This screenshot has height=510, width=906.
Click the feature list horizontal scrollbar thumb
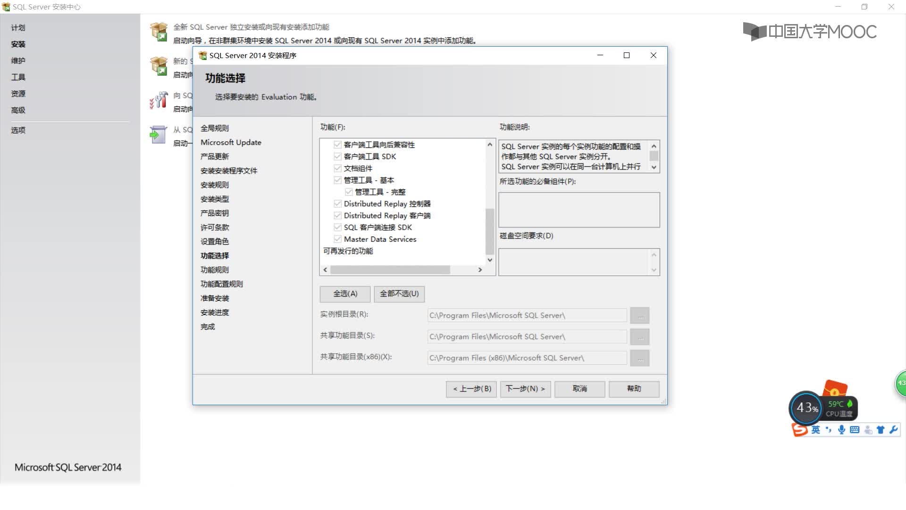390,270
